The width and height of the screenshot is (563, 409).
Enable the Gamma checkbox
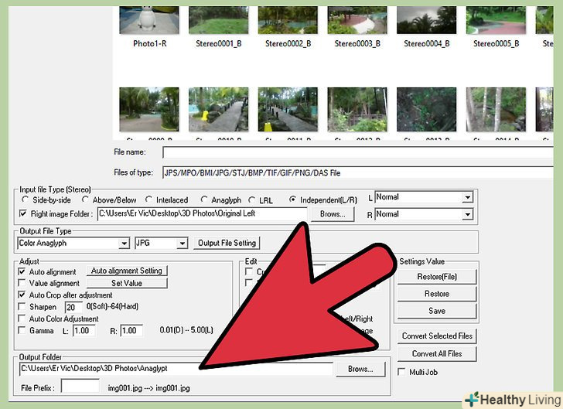coord(22,330)
